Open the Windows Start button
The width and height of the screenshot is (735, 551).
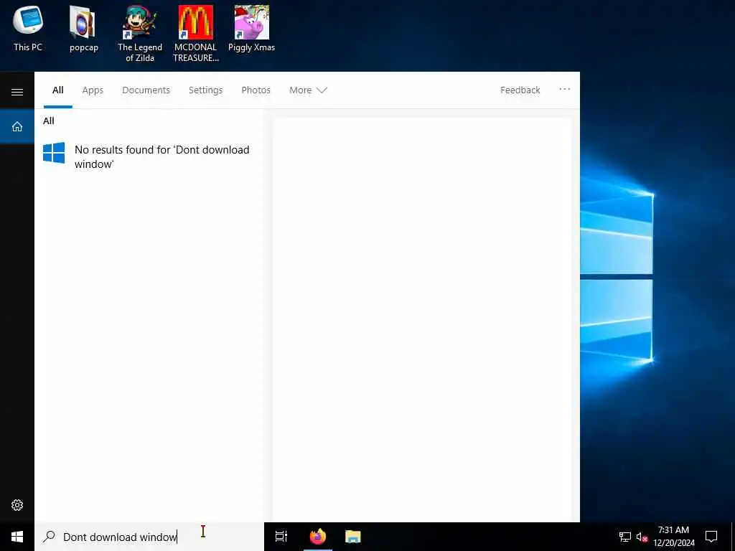tap(17, 537)
